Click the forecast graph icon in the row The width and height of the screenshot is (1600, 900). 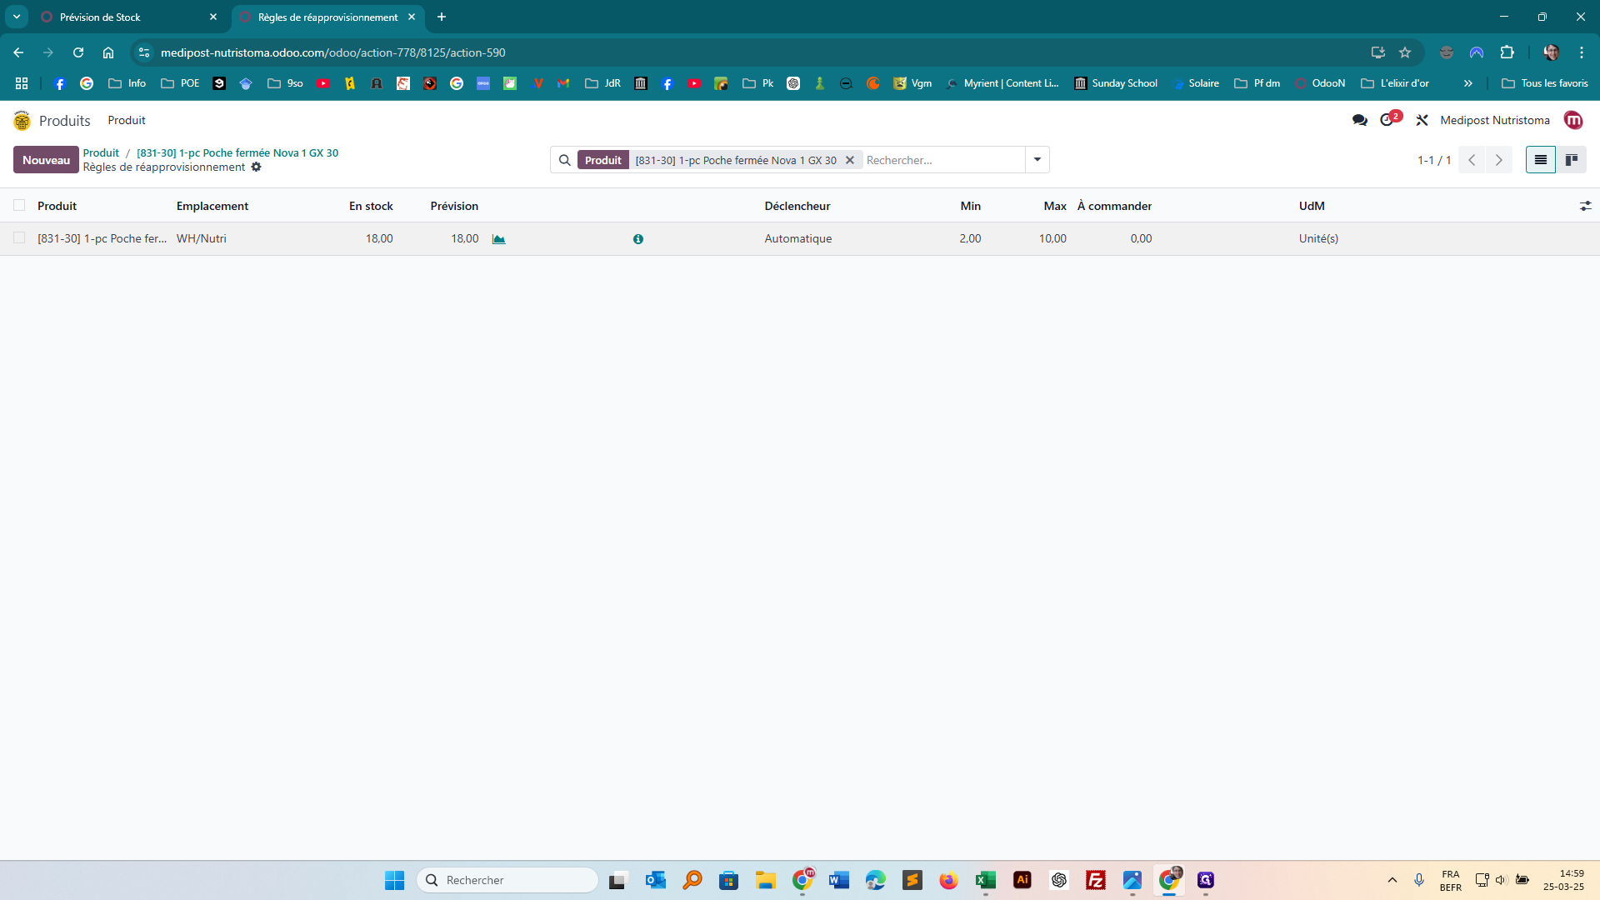pyautogui.click(x=498, y=239)
